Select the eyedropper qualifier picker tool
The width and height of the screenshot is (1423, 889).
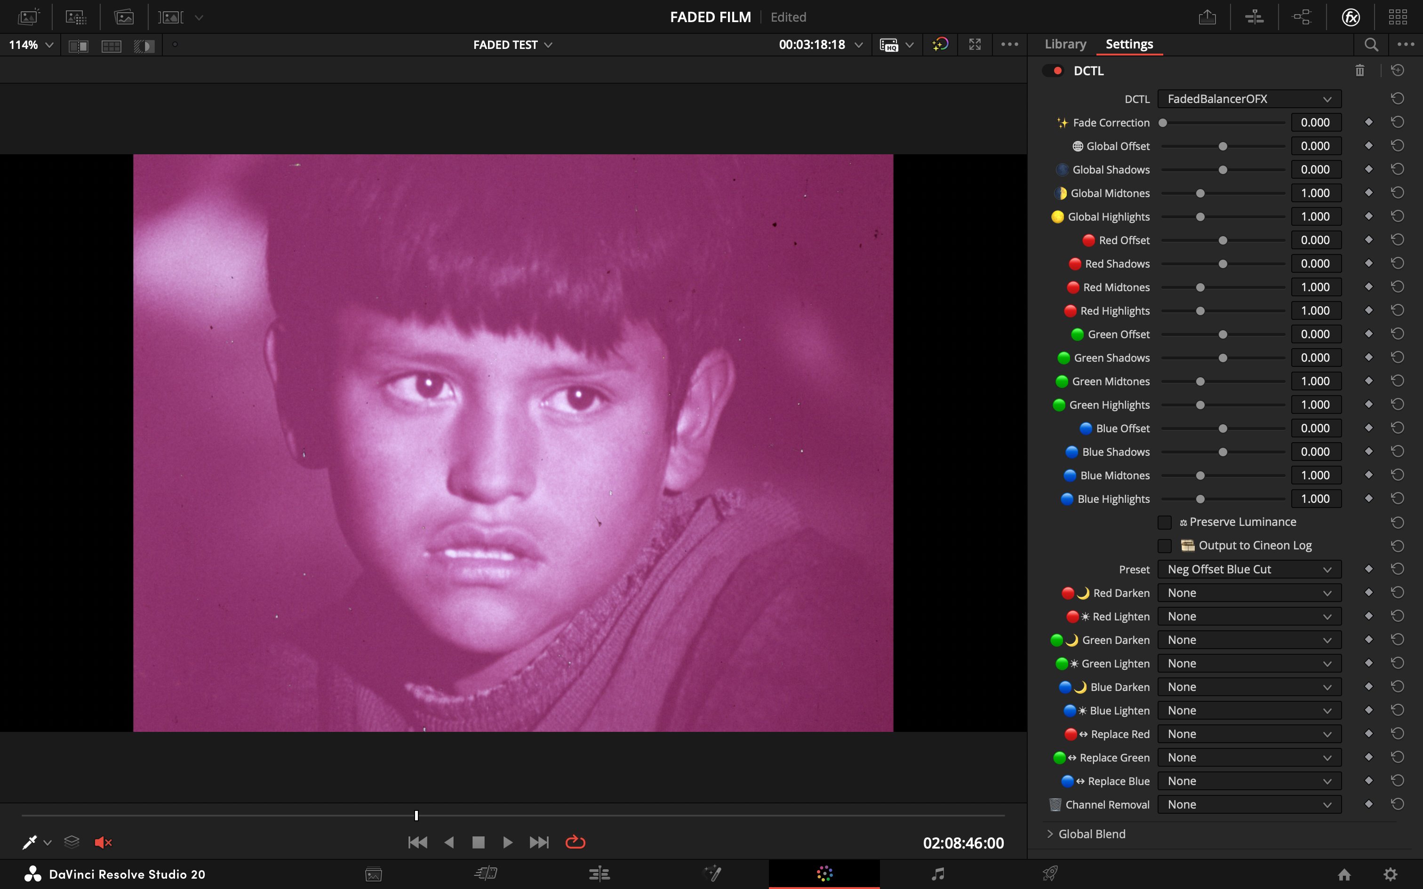pyautogui.click(x=29, y=842)
